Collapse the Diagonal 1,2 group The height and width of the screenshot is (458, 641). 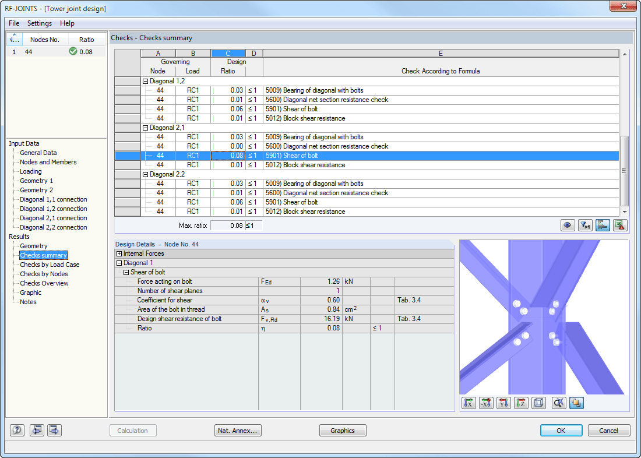pos(145,82)
